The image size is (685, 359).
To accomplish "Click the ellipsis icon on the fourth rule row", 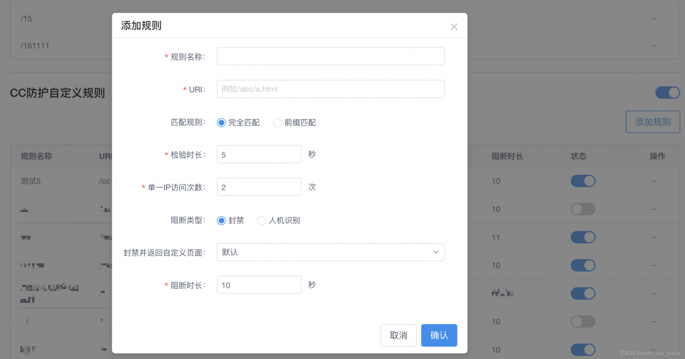I will [653, 265].
